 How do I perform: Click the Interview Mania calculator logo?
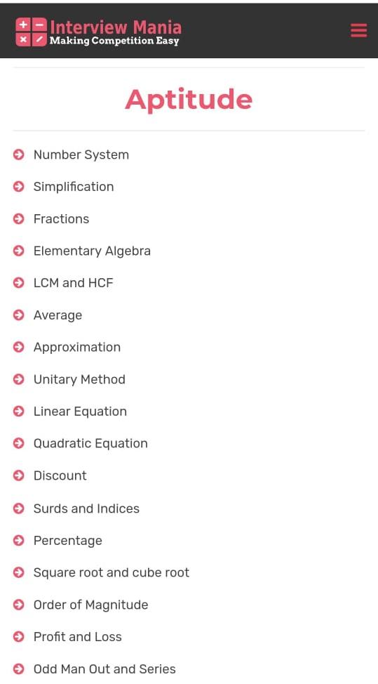(x=31, y=32)
